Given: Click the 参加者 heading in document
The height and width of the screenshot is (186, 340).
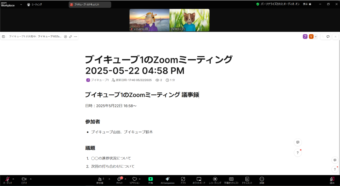Looking at the screenshot, I should (x=93, y=122).
